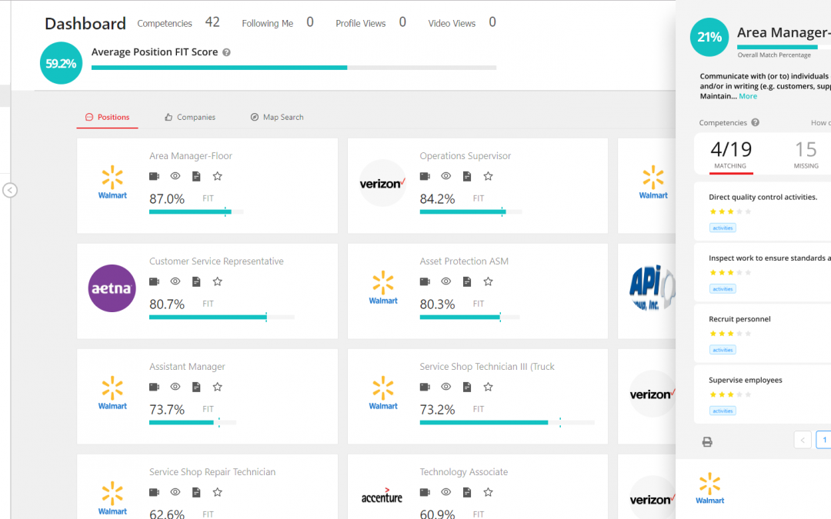
Task: Star the Service Shop Technician III position
Action: (488, 387)
